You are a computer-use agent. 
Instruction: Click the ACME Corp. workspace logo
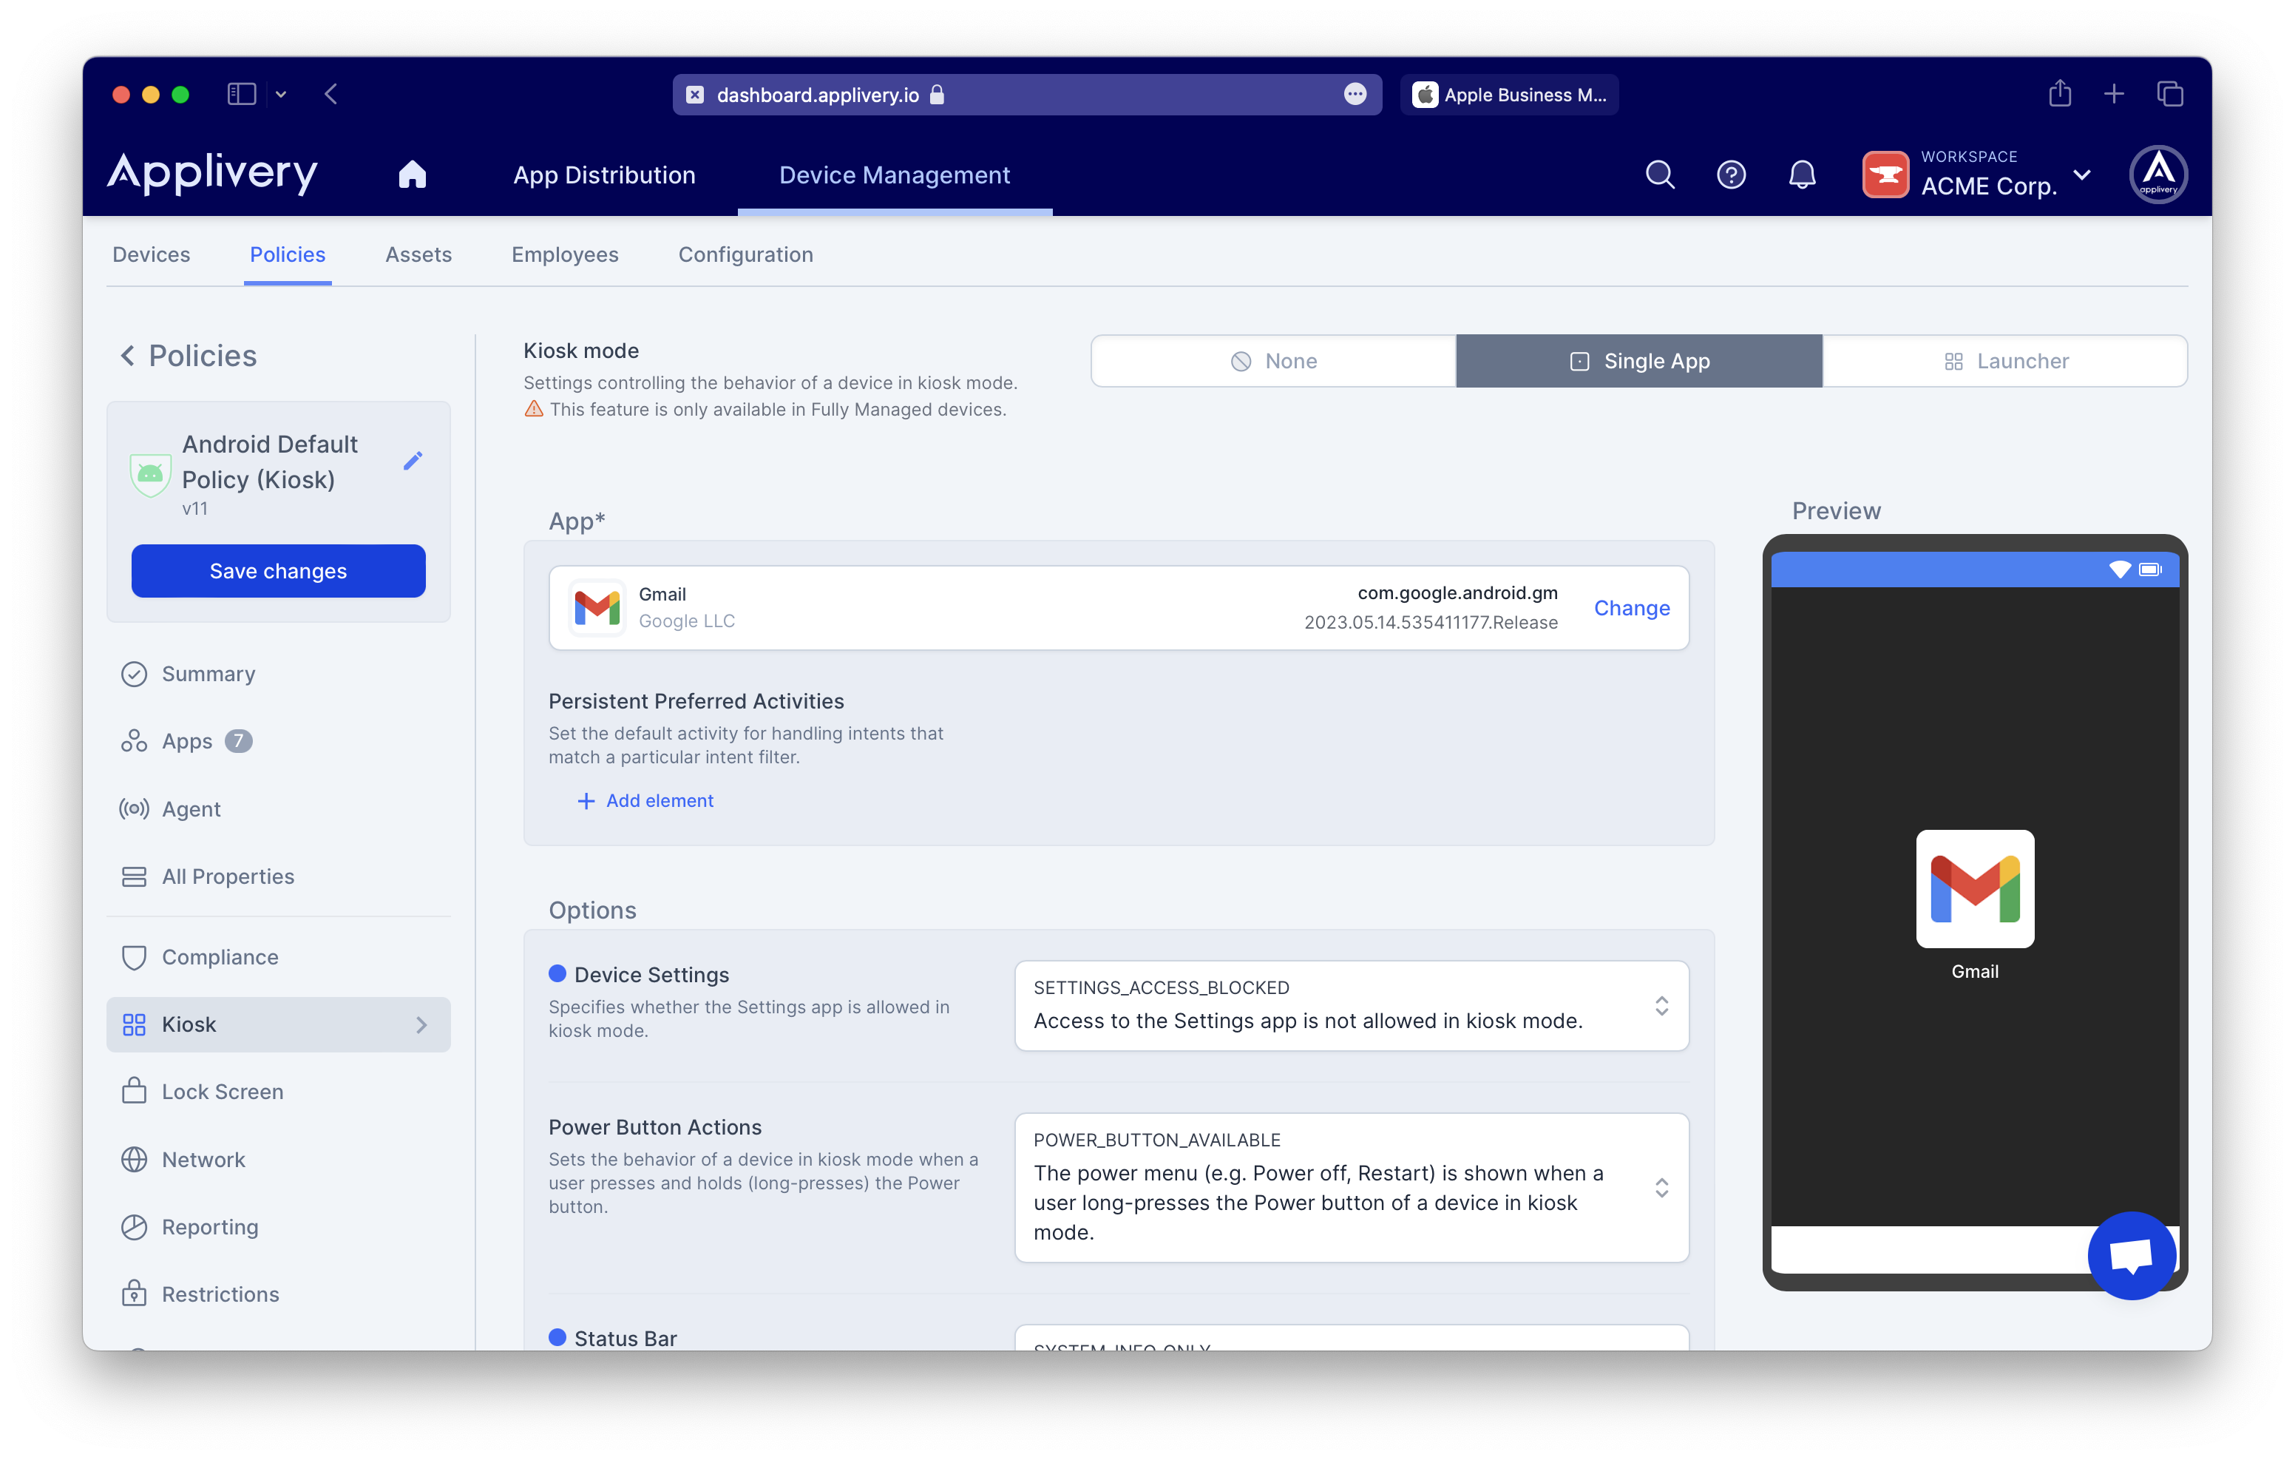pos(1885,175)
